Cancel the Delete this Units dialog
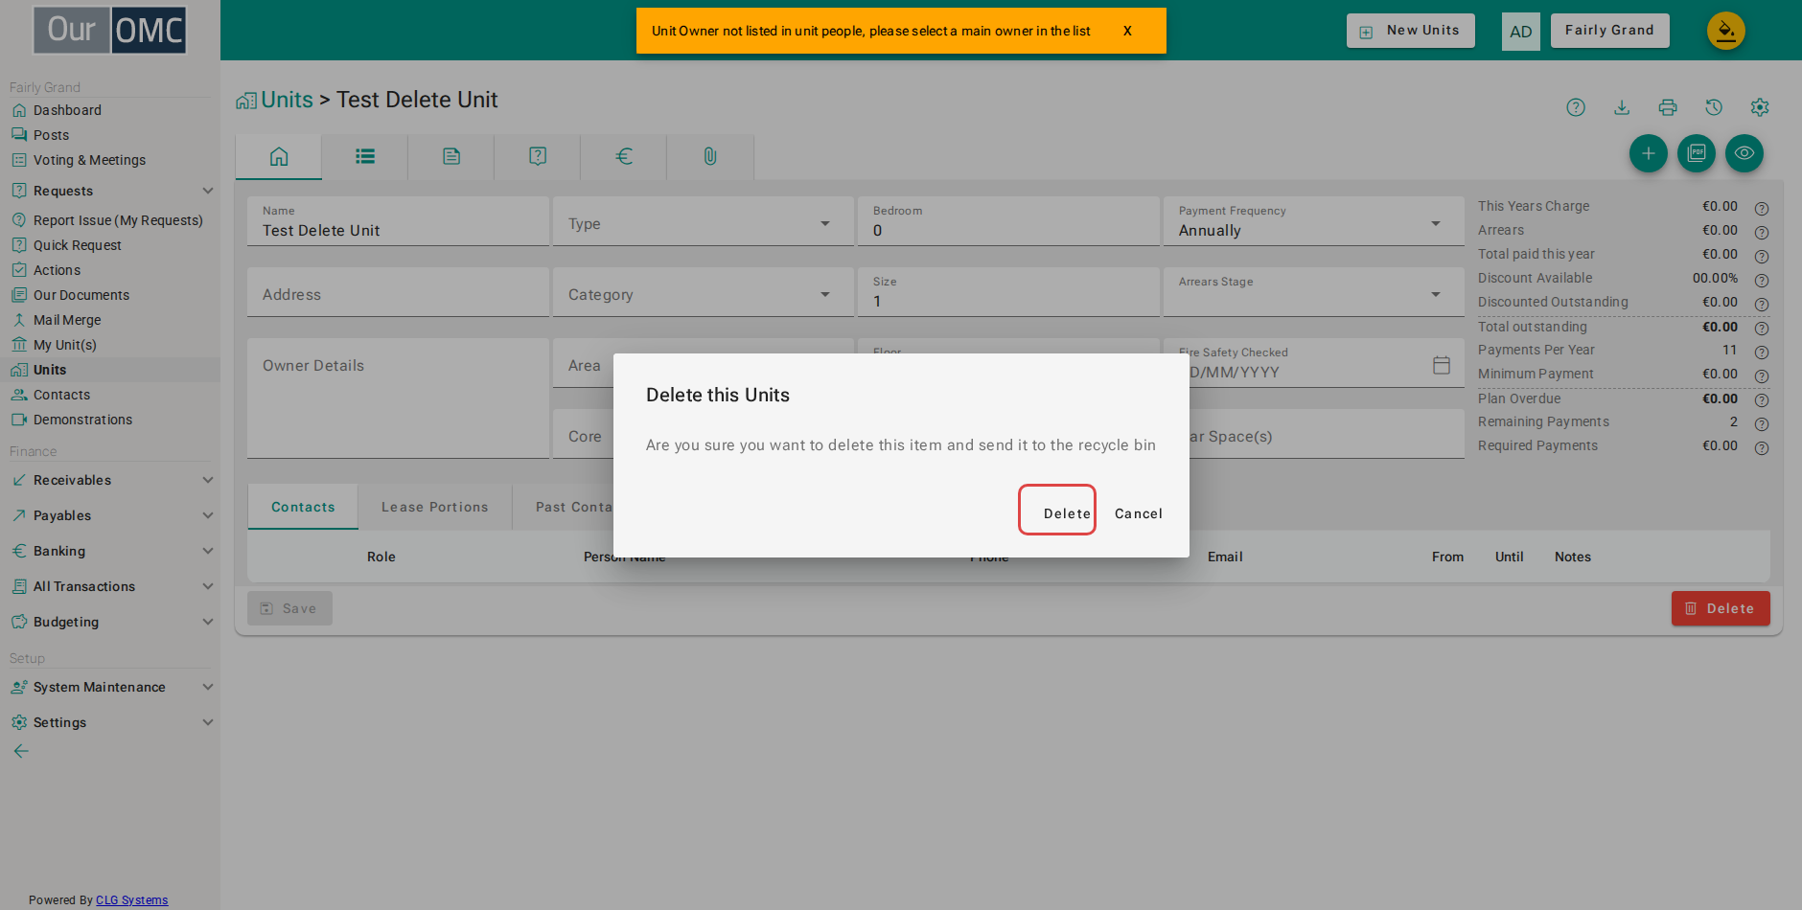Image resolution: width=1802 pixels, height=910 pixels. [x=1139, y=513]
